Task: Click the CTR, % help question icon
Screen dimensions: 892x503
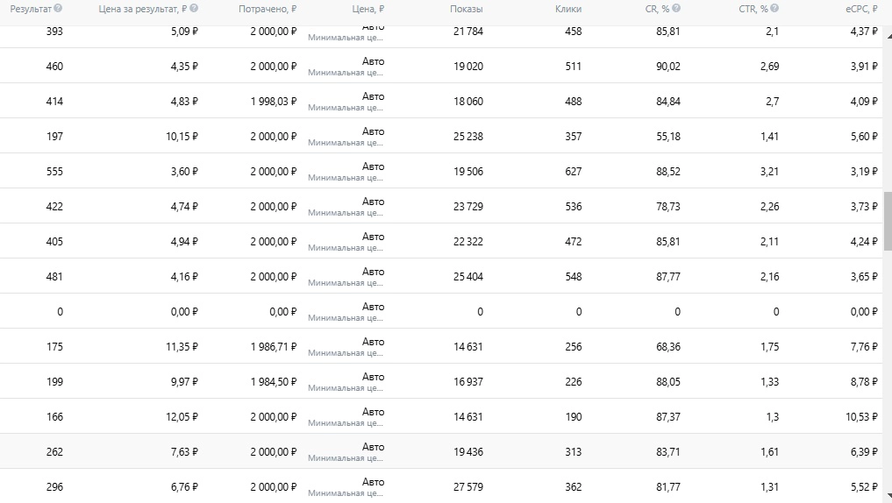Action: click(x=774, y=9)
